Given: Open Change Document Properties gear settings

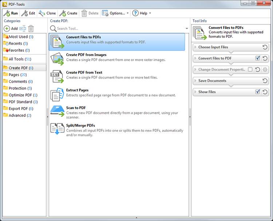Looking at the screenshot, I should [x=265, y=70].
